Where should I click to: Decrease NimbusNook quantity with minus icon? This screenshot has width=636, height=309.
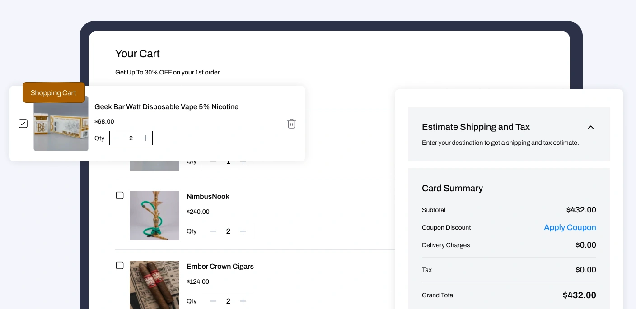pos(213,231)
